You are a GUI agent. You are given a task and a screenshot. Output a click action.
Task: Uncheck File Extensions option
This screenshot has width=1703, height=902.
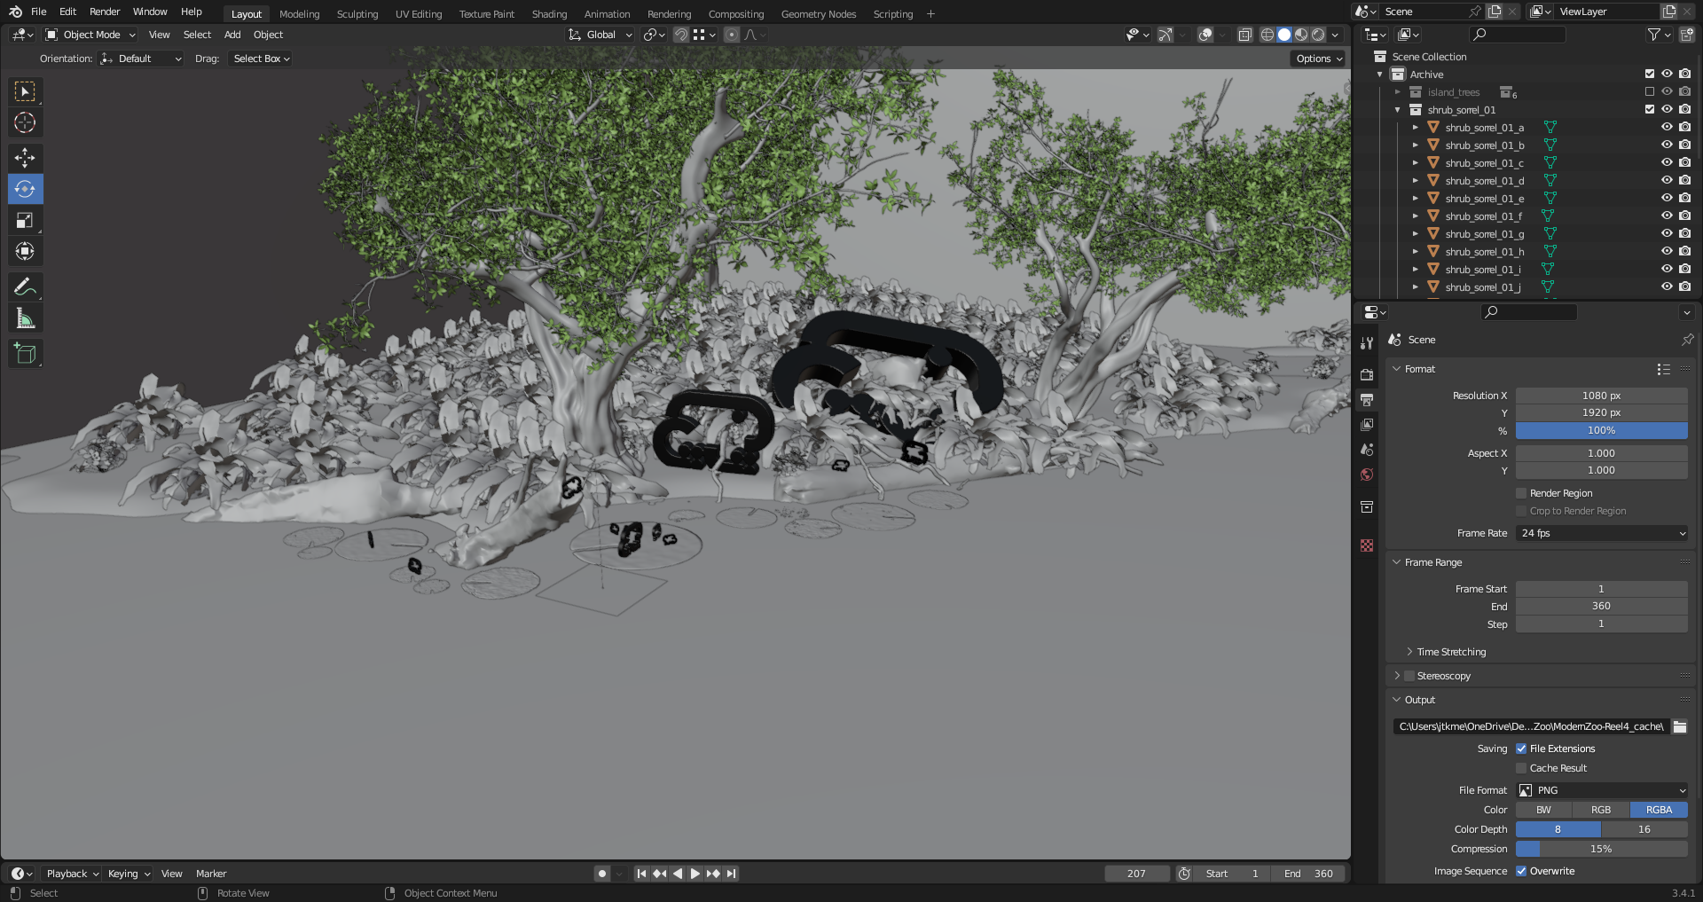[1521, 749]
